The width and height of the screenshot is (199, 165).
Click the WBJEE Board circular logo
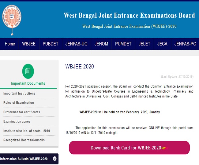click(12, 20)
